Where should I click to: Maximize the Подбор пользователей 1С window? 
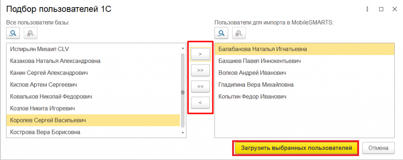pos(381,9)
